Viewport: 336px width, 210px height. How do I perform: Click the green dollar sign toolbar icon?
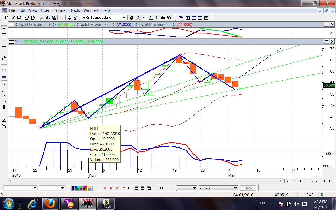[157, 18]
